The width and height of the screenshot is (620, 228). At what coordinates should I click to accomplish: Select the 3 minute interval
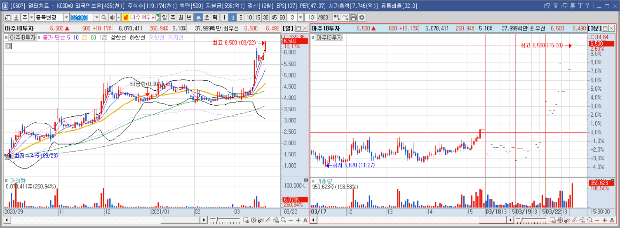[233, 17]
